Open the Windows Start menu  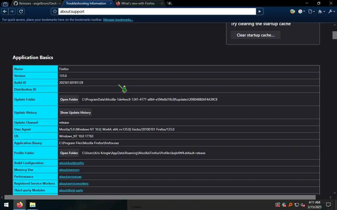[x=6, y=205]
